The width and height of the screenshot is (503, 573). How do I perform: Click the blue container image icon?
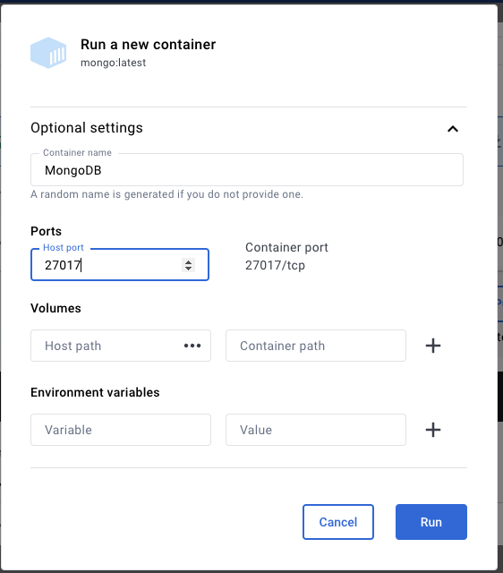pos(48,53)
